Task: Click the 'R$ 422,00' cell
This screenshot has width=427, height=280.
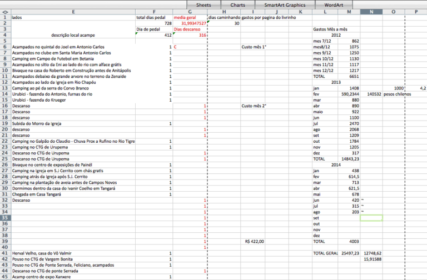Action: [254, 241]
